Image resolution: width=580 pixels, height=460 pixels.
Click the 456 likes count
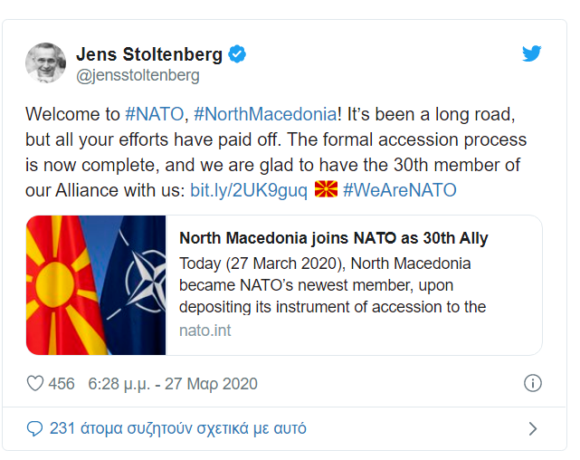coord(62,384)
